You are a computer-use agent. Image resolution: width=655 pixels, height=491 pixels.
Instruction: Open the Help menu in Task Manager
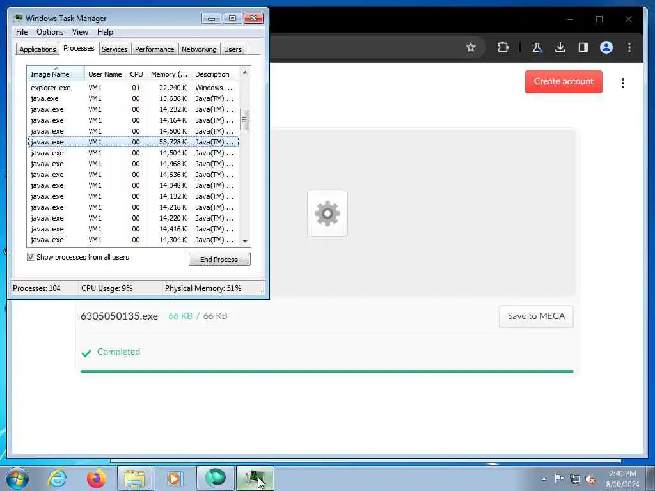pos(105,32)
